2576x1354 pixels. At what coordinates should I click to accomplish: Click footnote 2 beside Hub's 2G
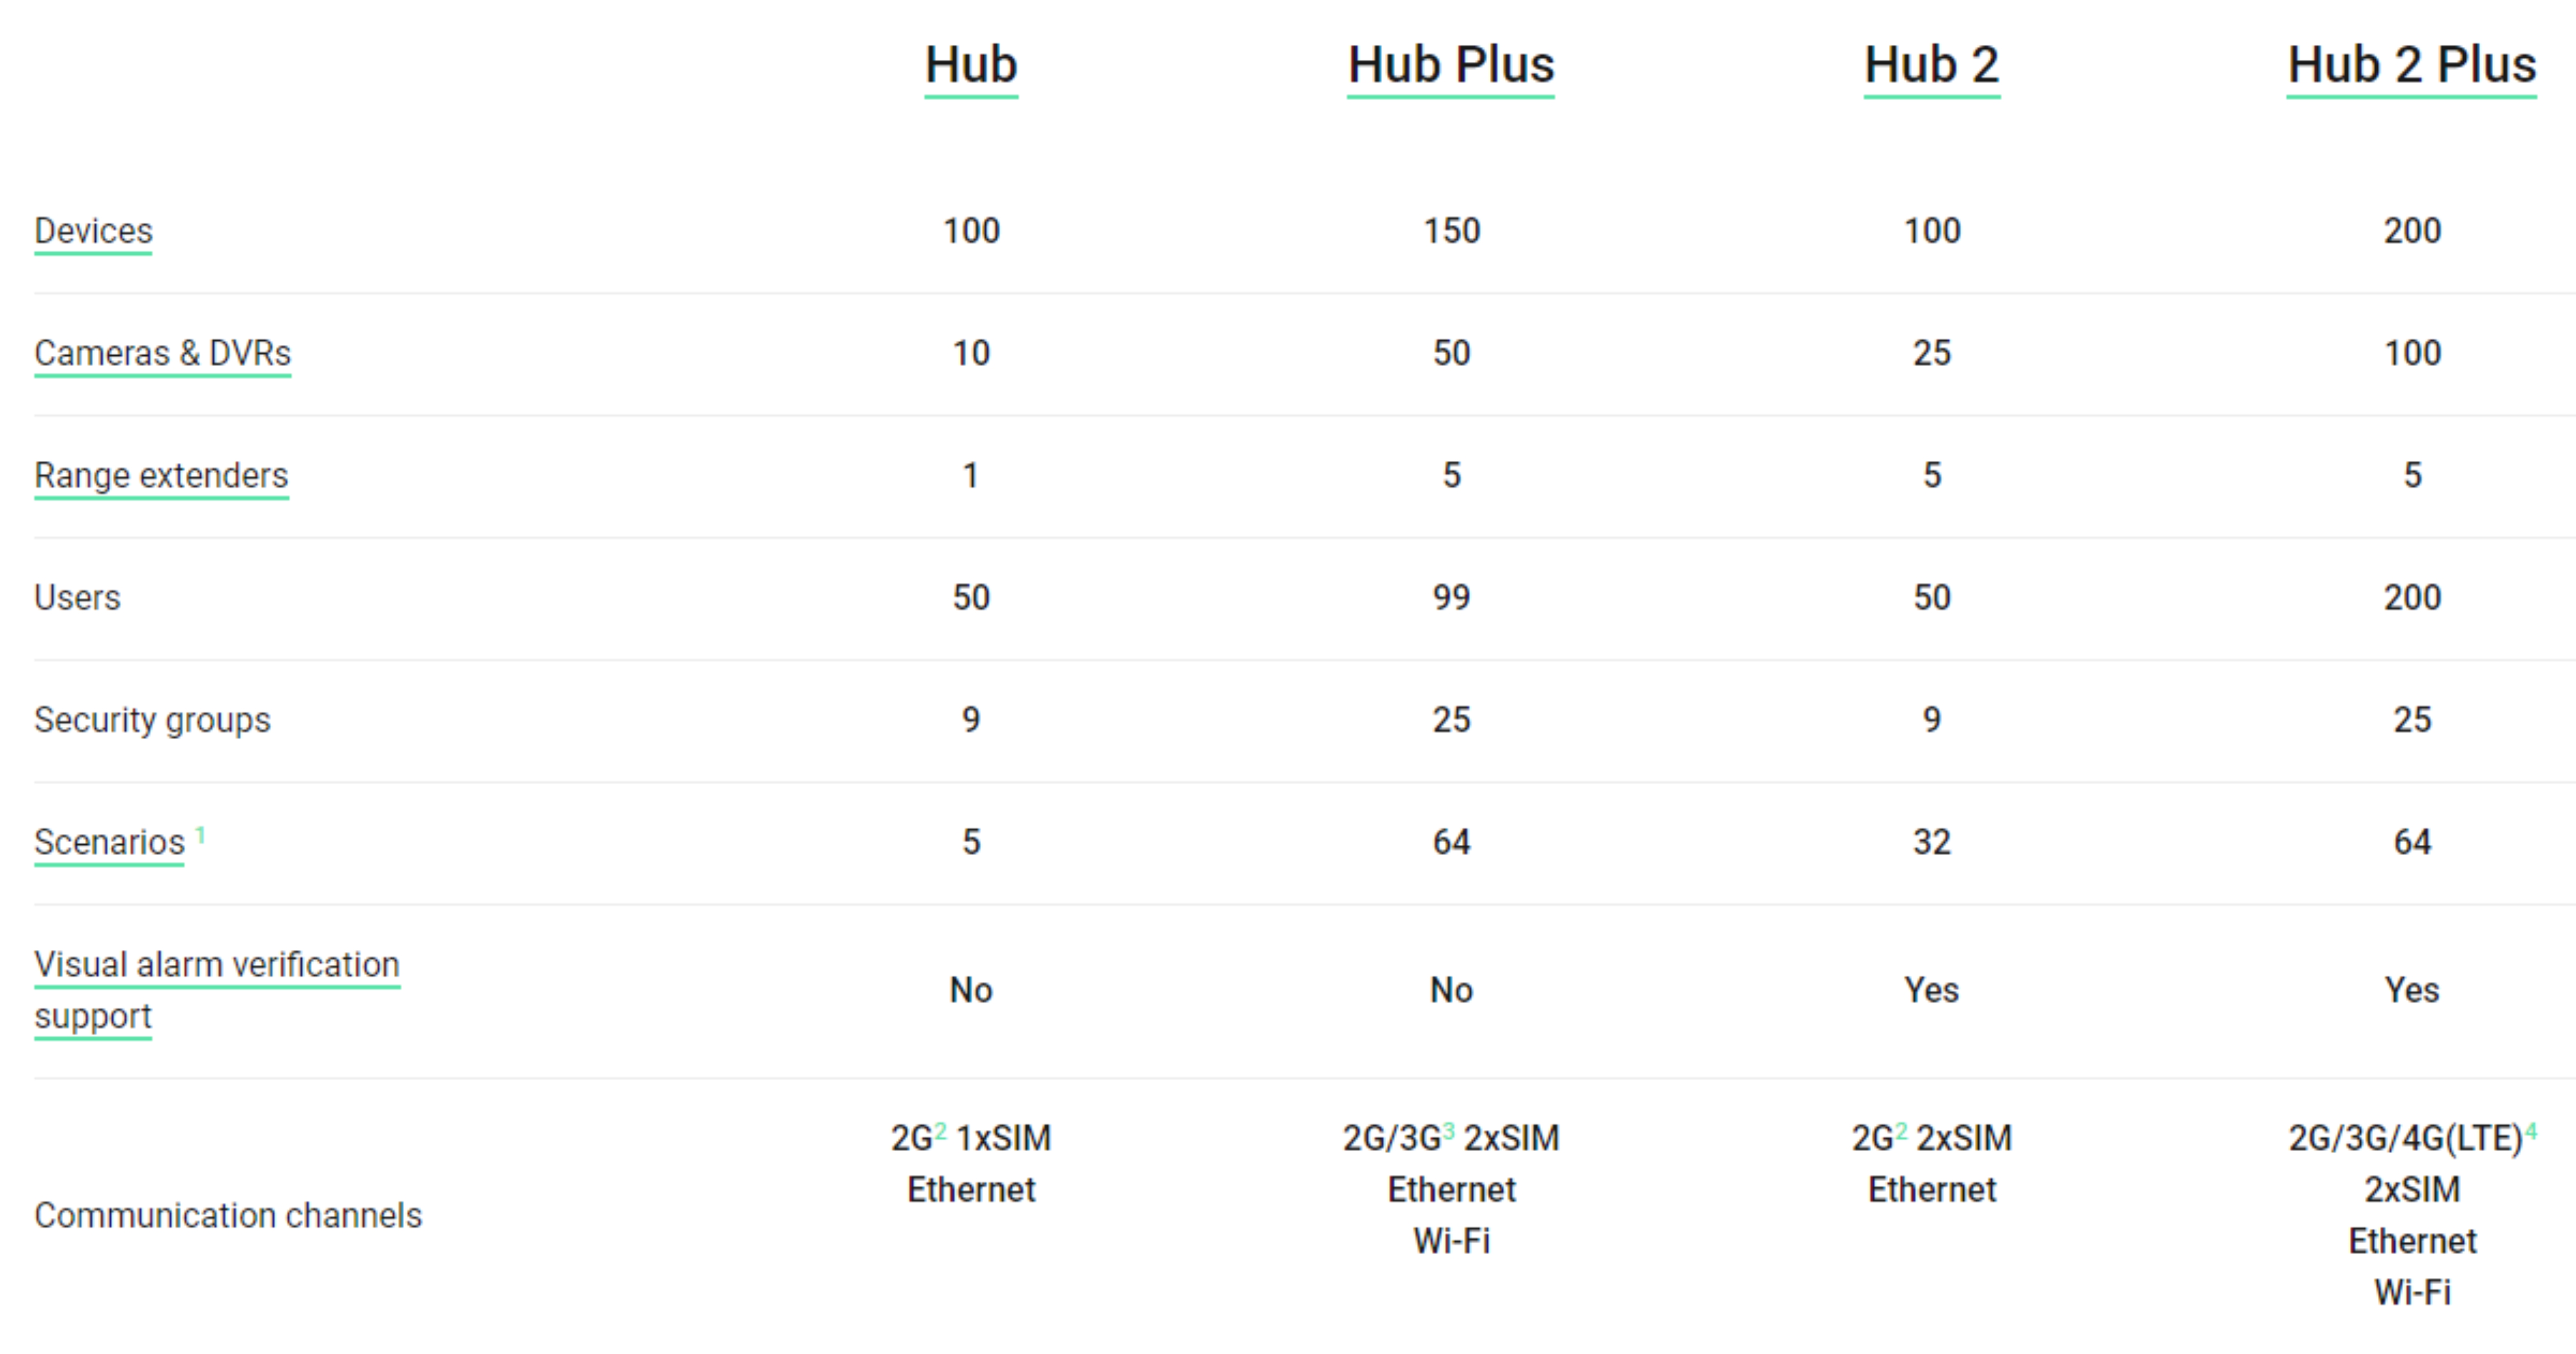coord(941,1131)
